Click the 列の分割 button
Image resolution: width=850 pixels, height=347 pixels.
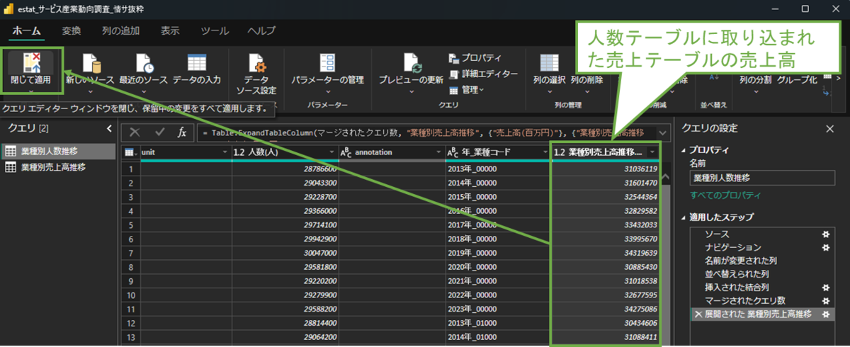pyautogui.click(x=755, y=80)
